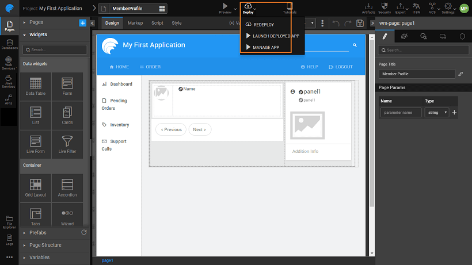Choose Redeploy from the Deploy menu
Image resolution: width=472 pixels, height=265 pixels.
point(263,25)
